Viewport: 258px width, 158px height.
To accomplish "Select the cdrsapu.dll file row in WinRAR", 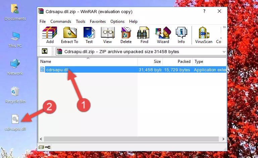I will [x=133, y=70].
